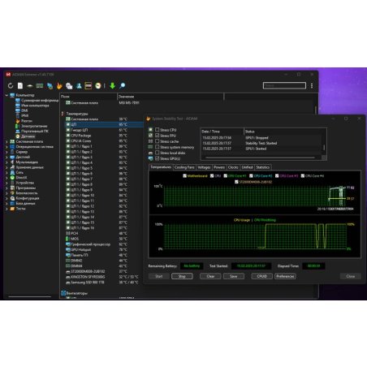
Task: Open the three-dot menu in AIDA64 window
Action: [x=312, y=86]
